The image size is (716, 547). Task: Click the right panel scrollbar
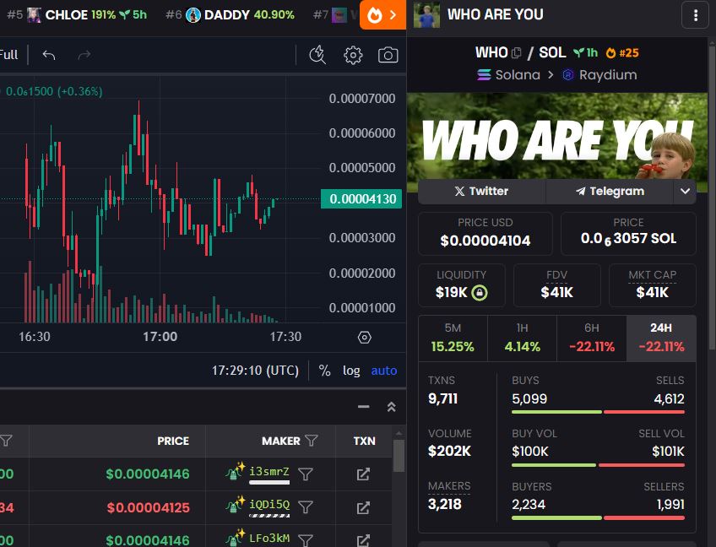click(712, 197)
